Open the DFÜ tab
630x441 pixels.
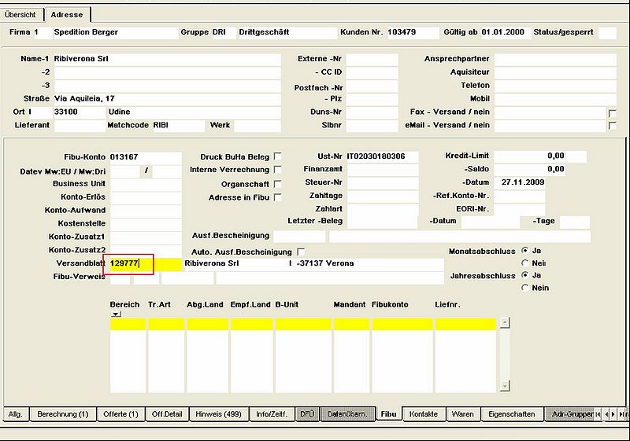[x=307, y=414]
